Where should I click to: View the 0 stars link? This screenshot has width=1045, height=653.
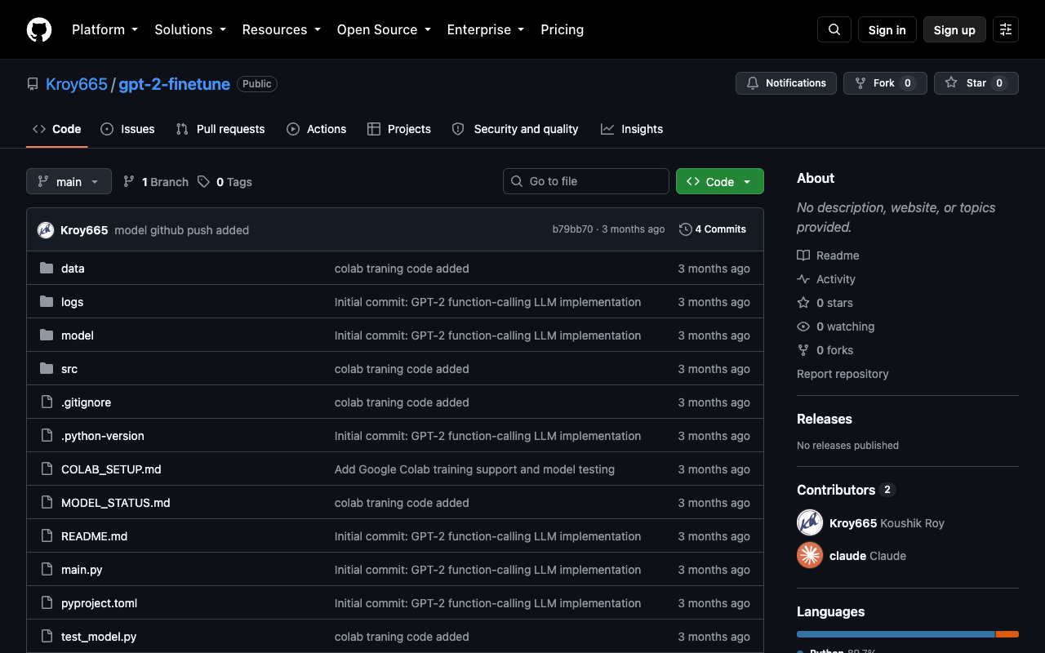[x=825, y=303]
